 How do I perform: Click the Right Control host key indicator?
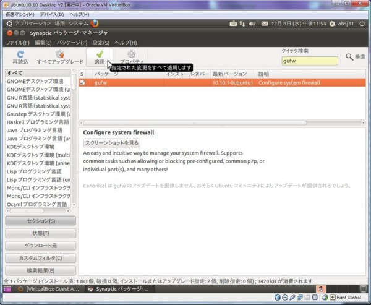346,298
